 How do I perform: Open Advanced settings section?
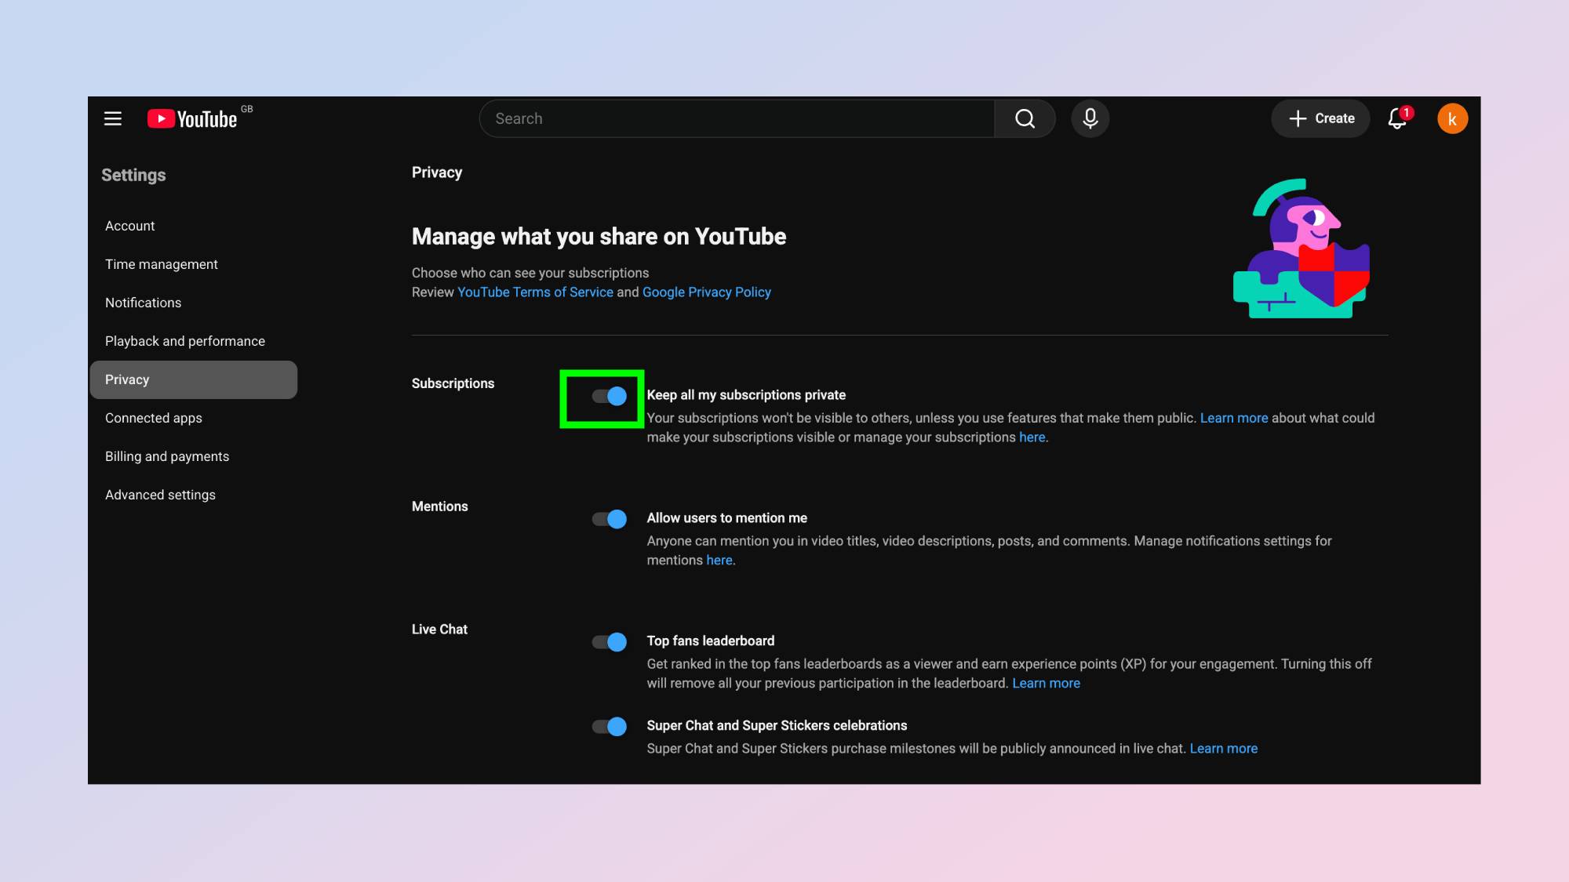(194, 495)
